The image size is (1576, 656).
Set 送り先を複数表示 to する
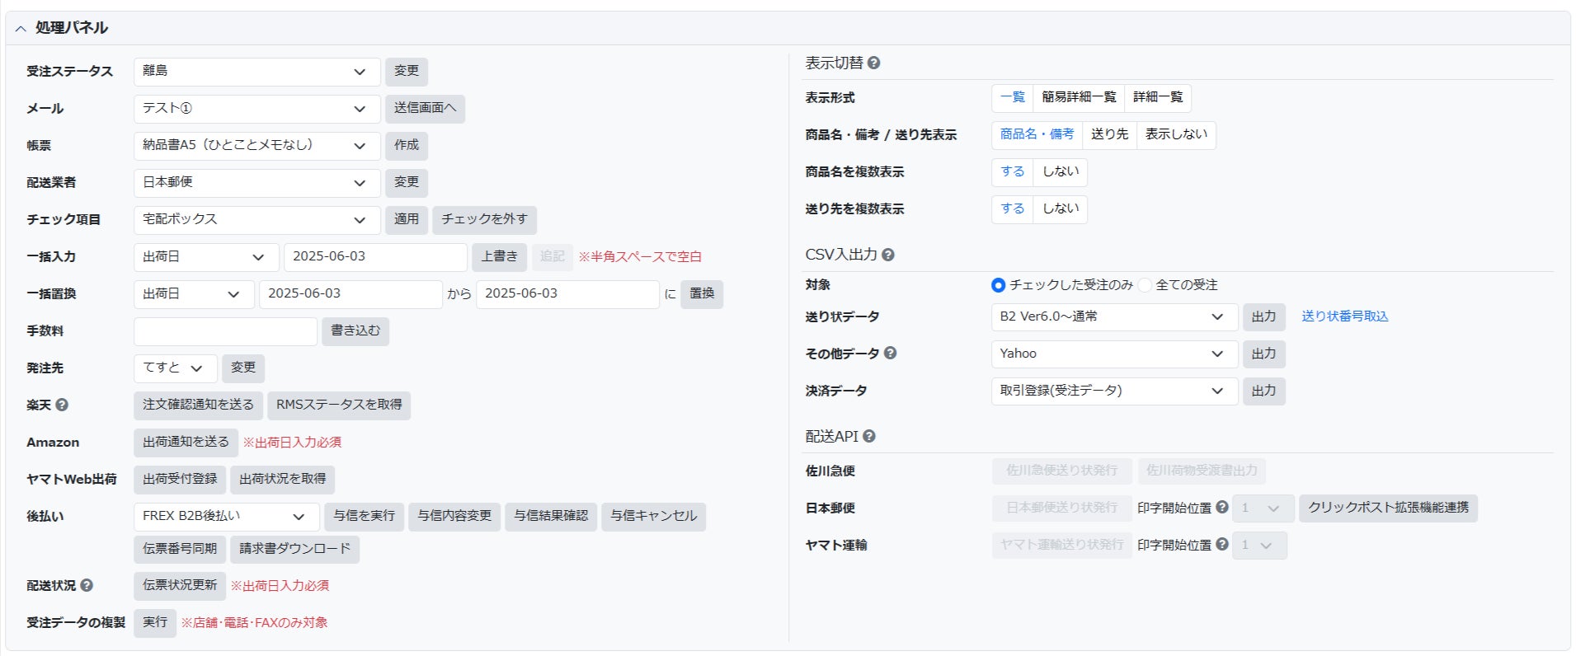tap(1012, 209)
